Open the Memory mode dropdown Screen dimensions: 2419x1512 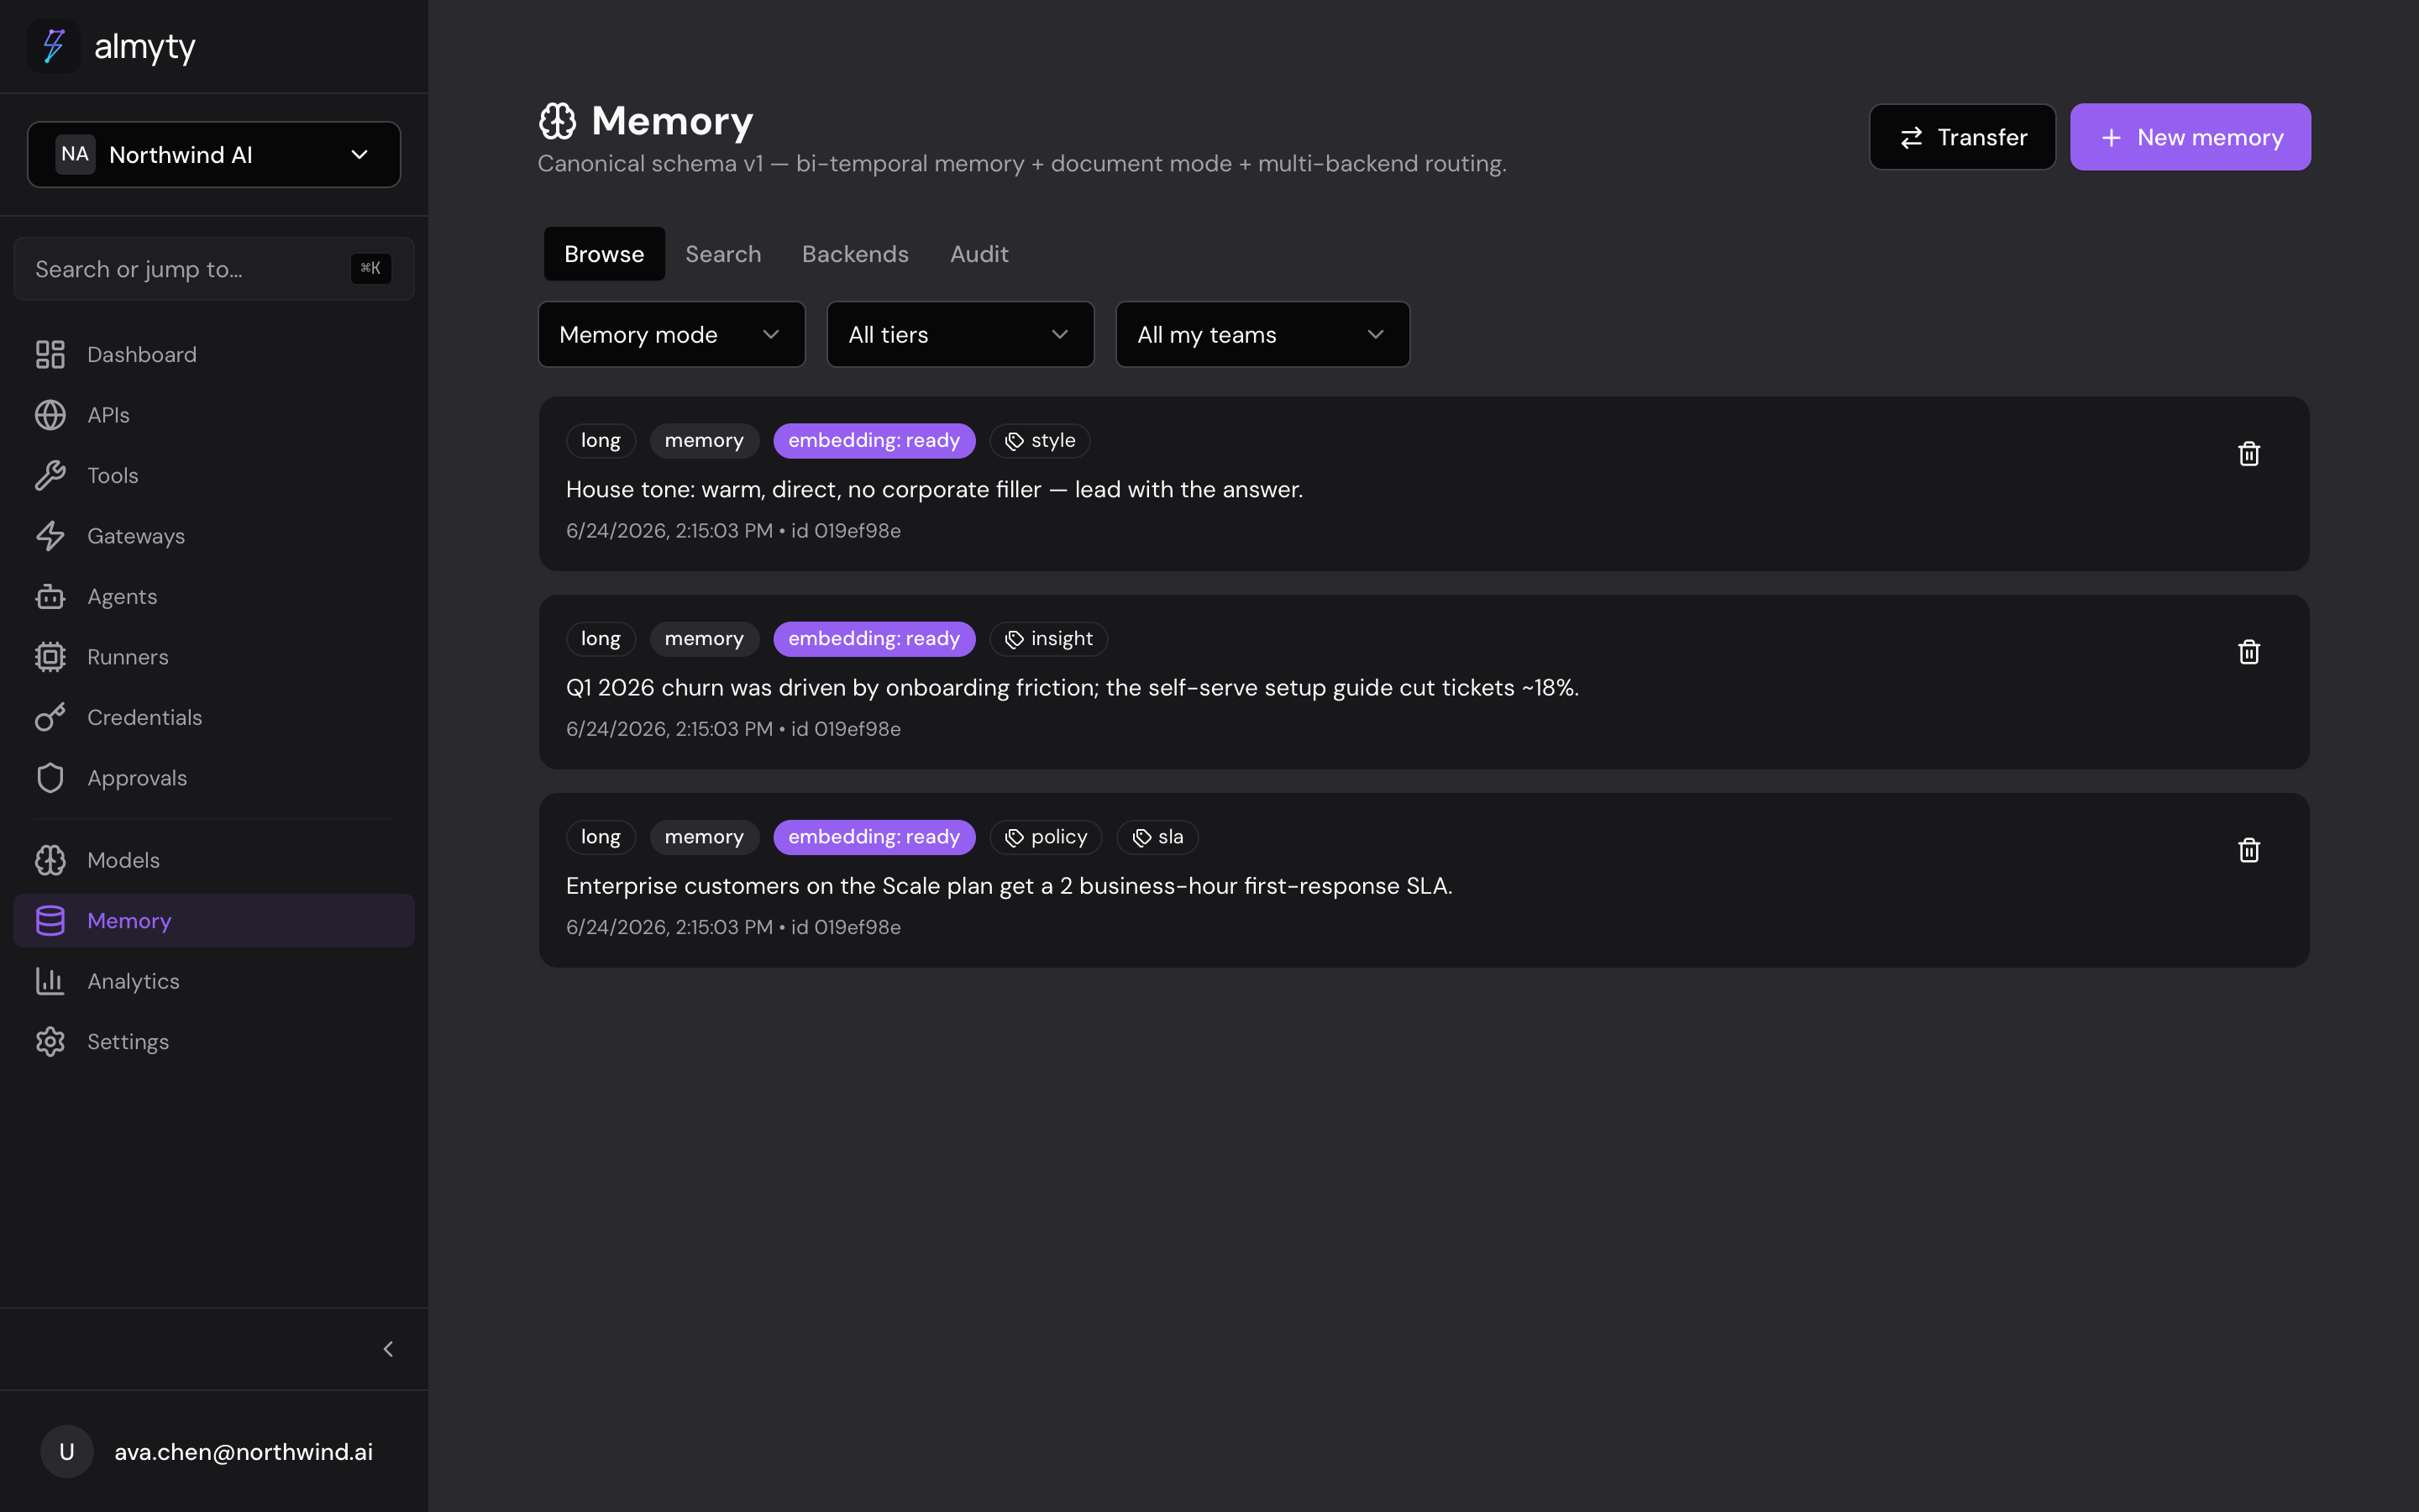(672, 335)
